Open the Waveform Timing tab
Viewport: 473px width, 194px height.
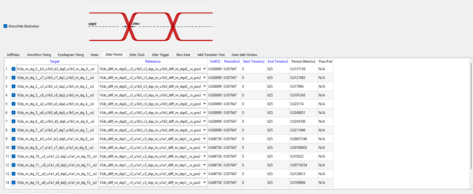click(39, 55)
